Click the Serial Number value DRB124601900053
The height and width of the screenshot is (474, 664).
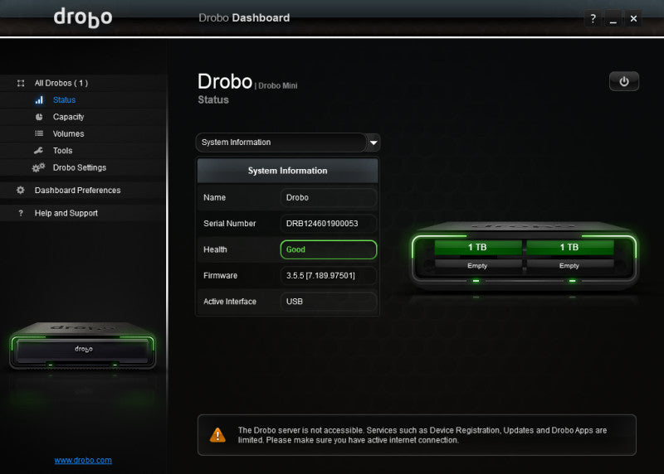329,223
